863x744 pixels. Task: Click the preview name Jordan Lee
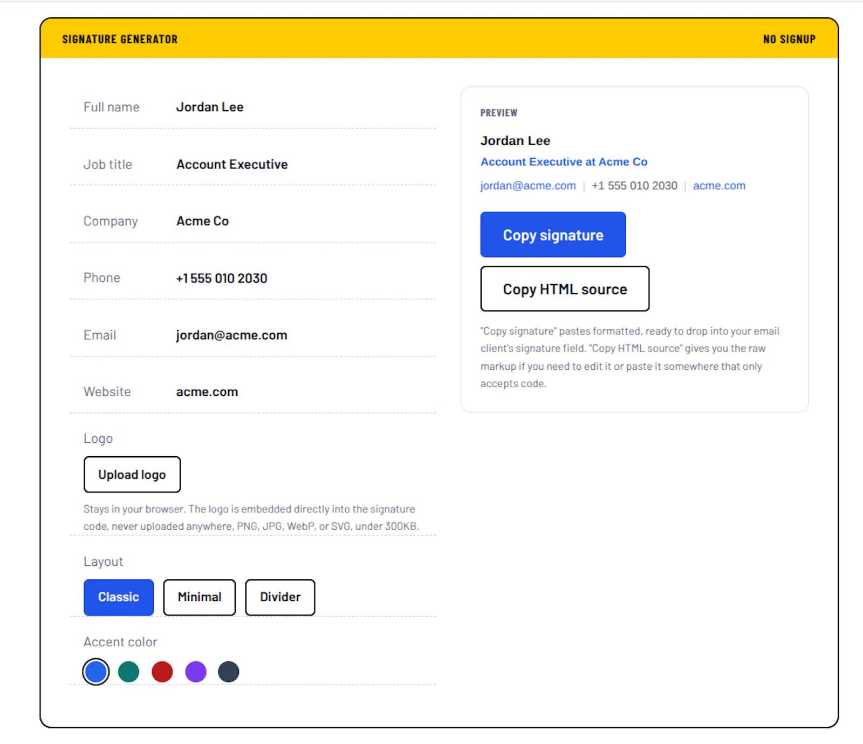(515, 140)
